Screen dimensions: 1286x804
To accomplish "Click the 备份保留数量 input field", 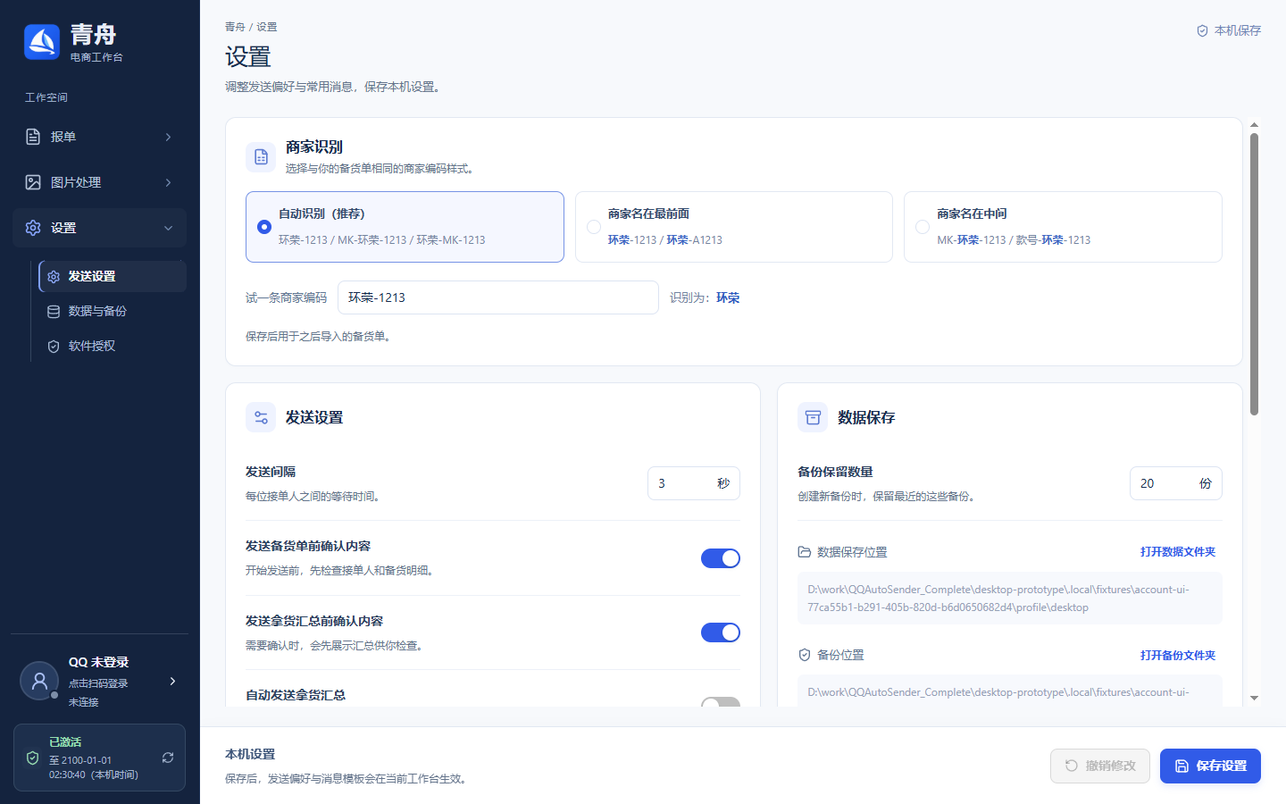I will [x=1176, y=483].
